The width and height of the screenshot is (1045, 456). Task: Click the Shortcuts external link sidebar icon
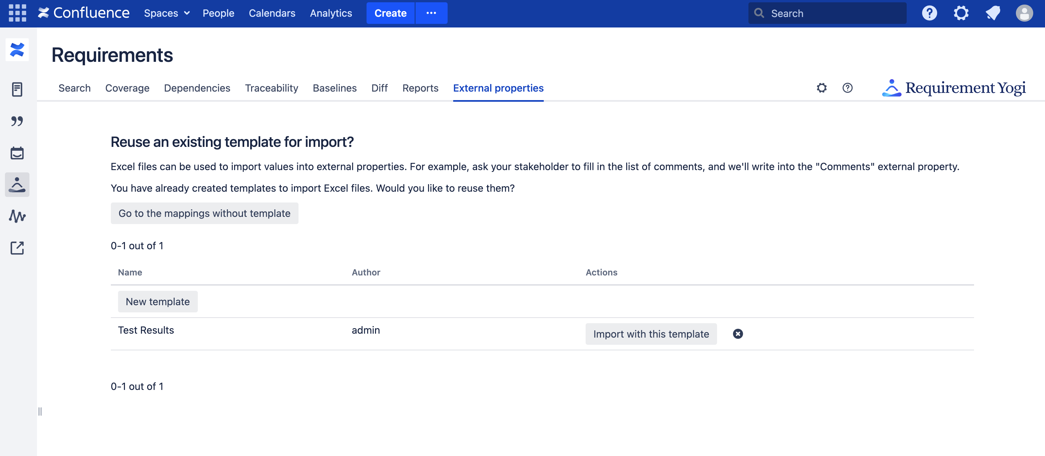(17, 248)
